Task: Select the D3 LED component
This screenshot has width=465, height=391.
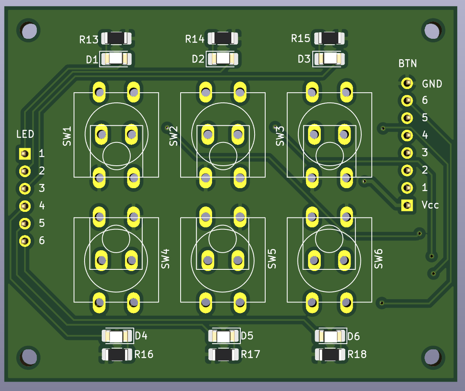Action: tap(329, 59)
